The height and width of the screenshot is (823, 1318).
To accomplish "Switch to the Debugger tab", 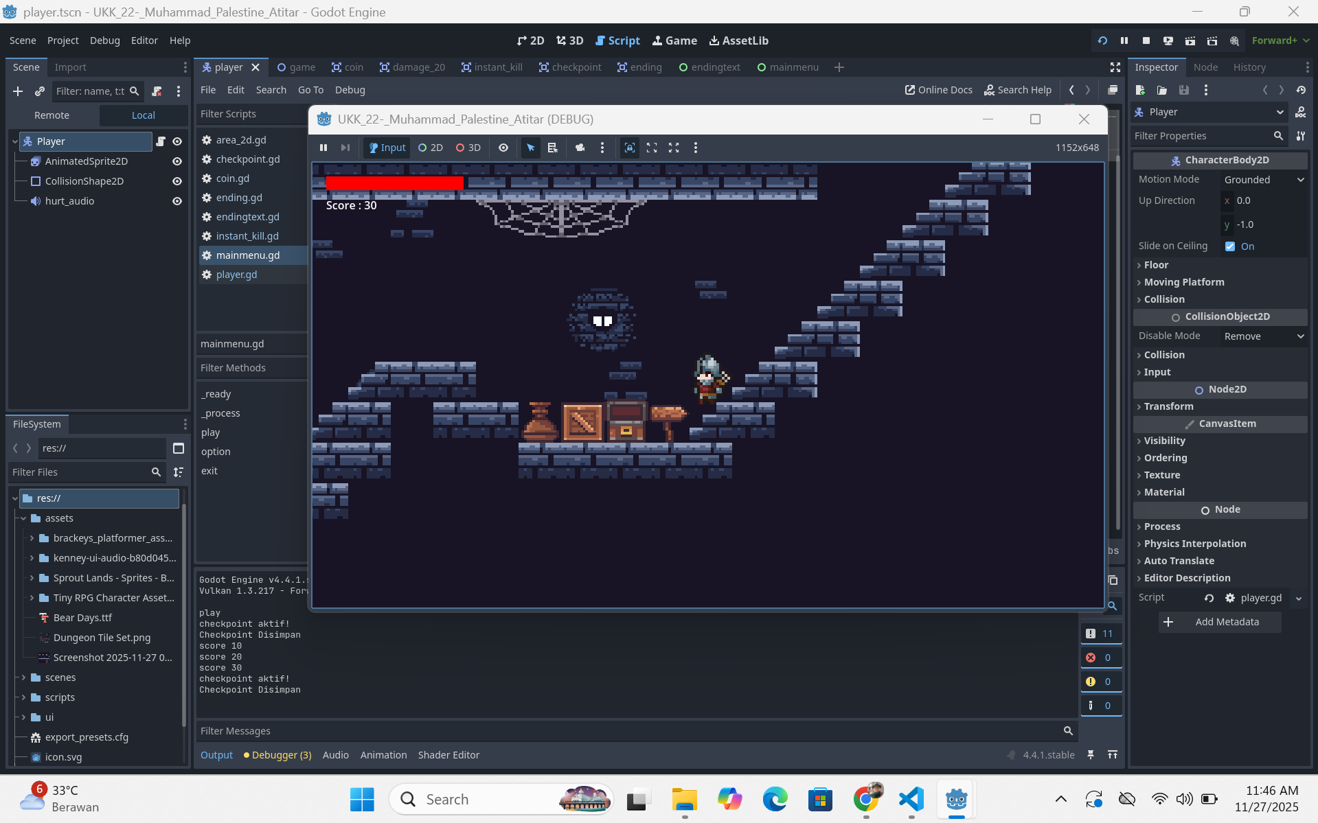I will point(277,755).
